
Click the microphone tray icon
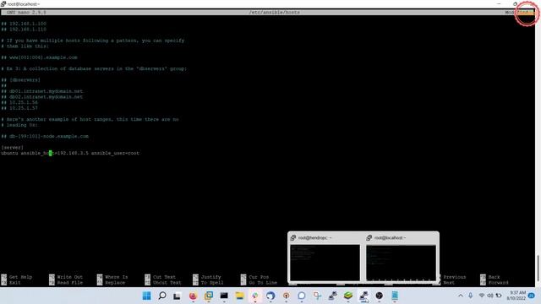(471, 296)
